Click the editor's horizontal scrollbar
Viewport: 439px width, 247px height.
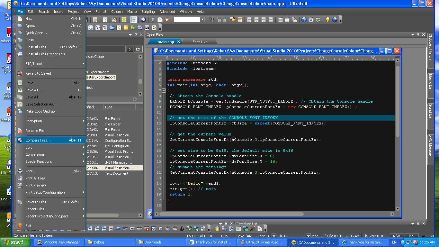click(231, 214)
